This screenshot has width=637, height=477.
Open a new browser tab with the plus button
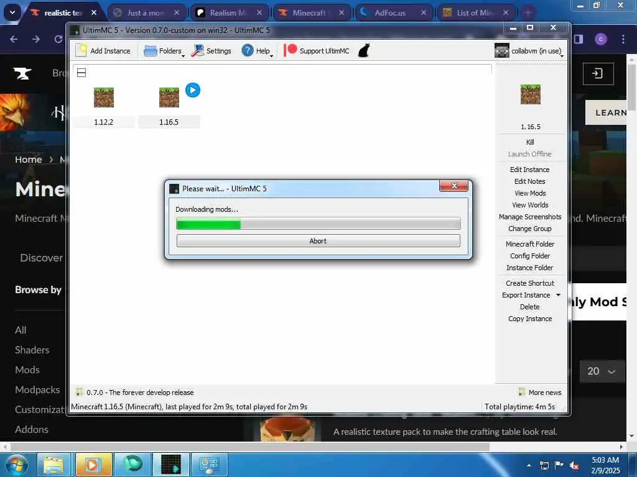click(528, 13)
